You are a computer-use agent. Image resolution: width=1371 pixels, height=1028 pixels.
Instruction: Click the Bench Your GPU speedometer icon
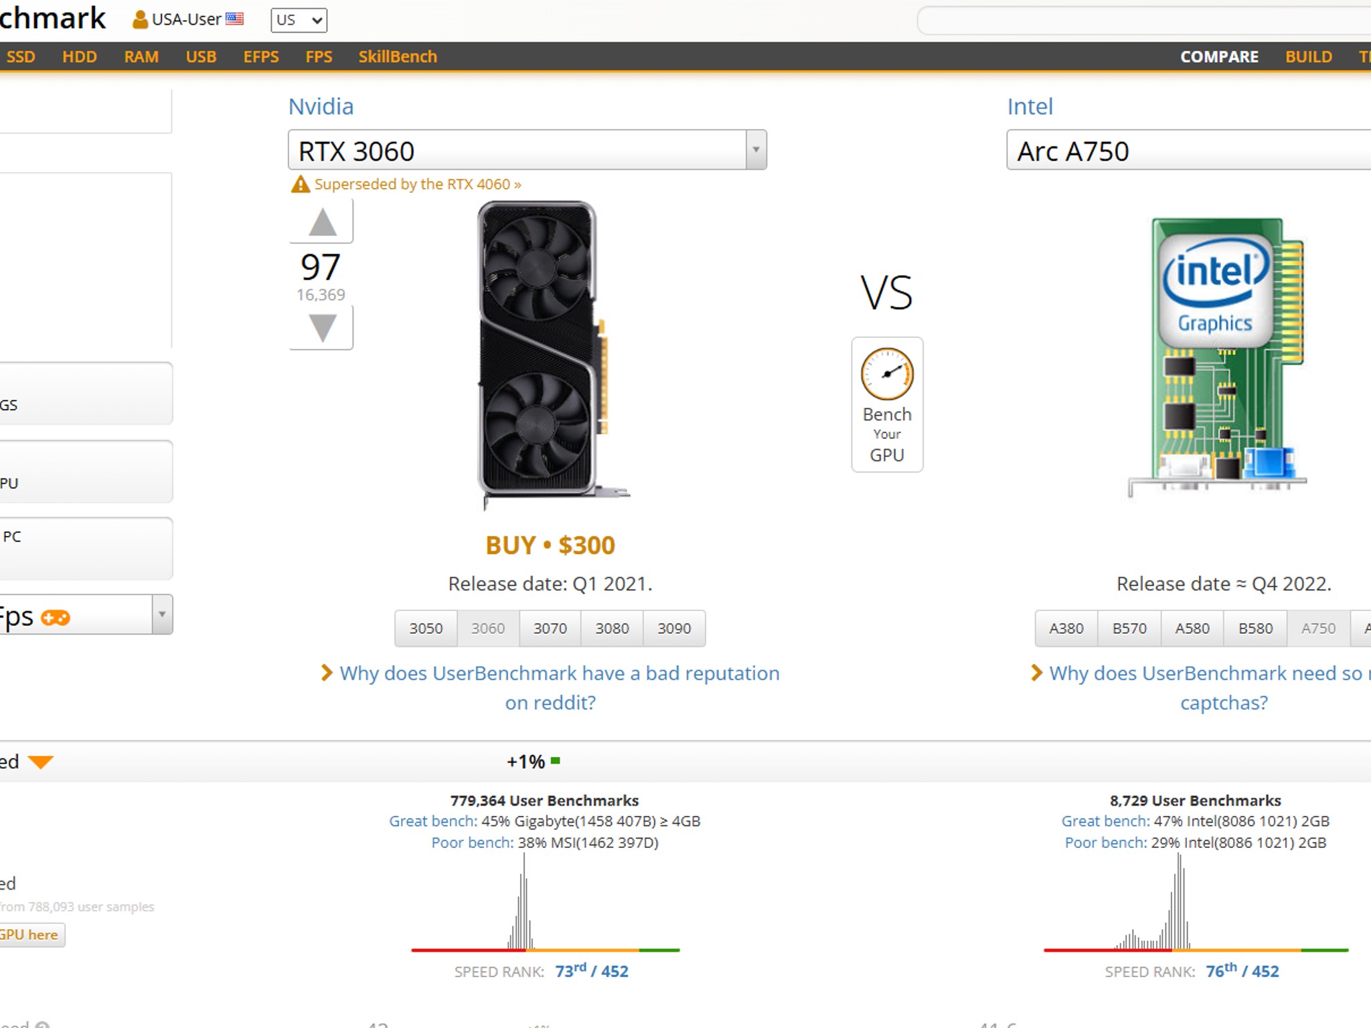click(887, 374)
